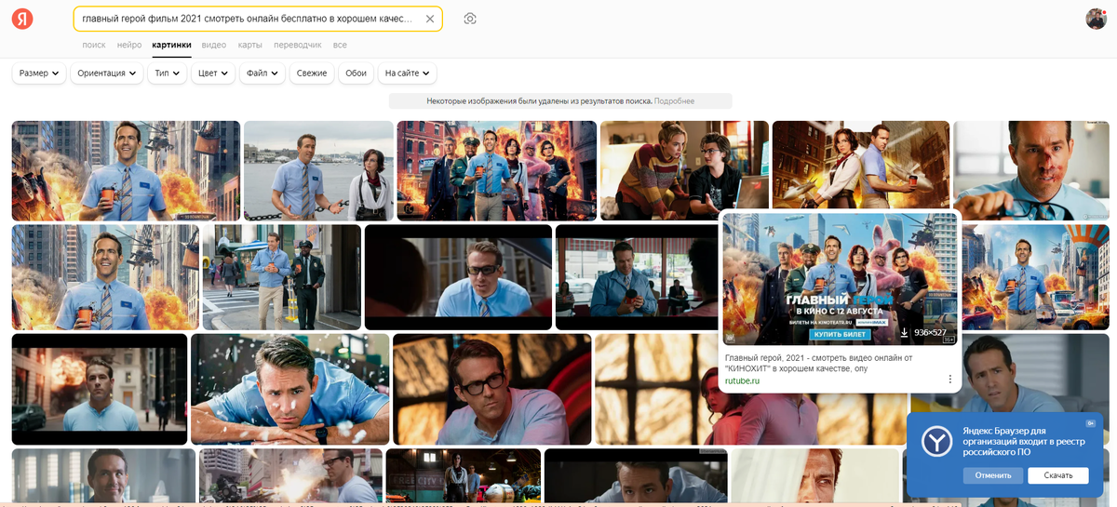
Task: Toggle the Обои filter
Action: 357,73
